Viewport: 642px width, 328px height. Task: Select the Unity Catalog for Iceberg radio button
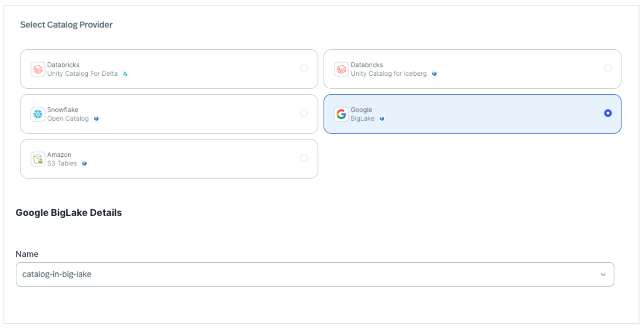point(608,68)
